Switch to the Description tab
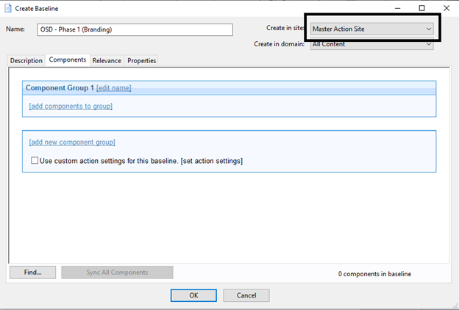 26,60
